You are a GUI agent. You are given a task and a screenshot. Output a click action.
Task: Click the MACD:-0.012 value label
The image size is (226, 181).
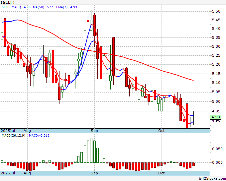click(39, 136)
